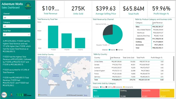Click the Adventure Works logo icon
Screen dimensions: 176x99
28,6
